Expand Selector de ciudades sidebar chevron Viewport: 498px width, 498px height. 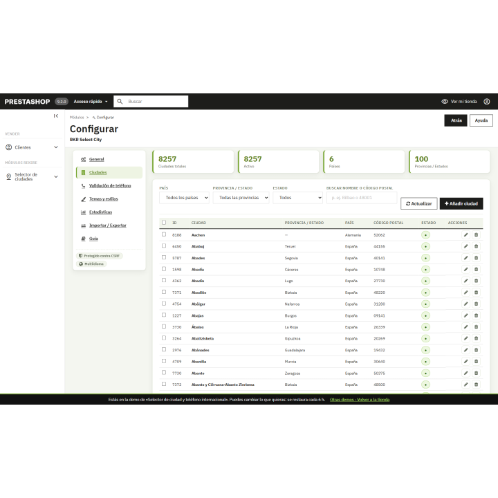(x=56, y=176)
